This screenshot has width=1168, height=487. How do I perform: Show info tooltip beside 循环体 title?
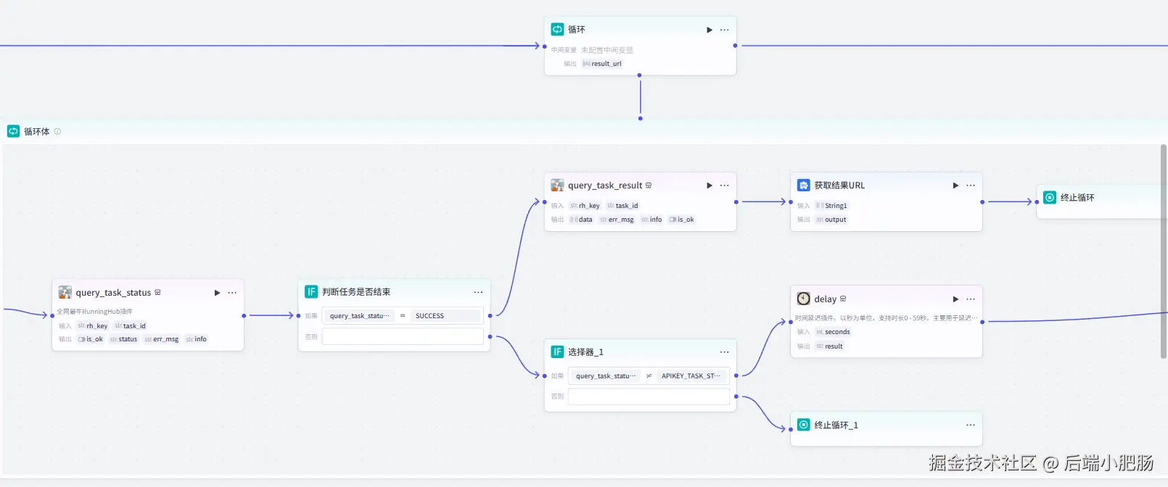pyautogui.click(x=57, y=132)
